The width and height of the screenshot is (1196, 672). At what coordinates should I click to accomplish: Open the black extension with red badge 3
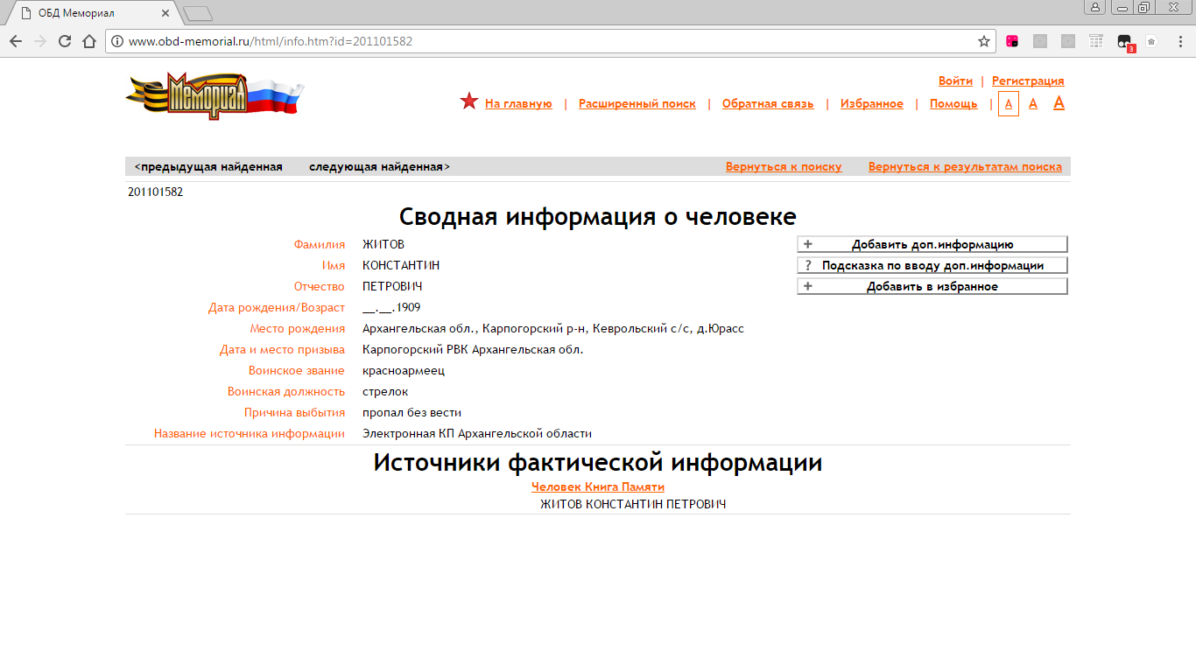pyautogui.click(x=1125, y=42)
